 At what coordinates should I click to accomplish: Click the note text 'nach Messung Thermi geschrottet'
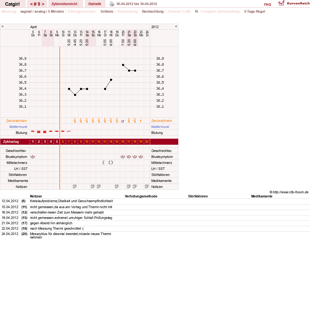(57, 228)
